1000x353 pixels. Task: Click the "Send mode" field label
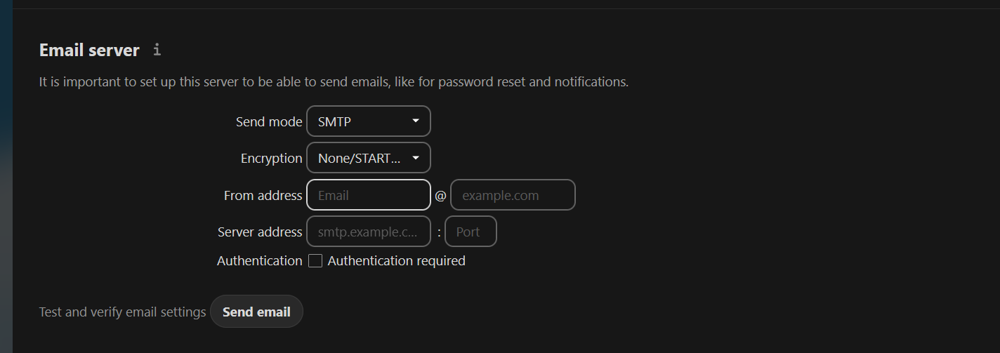pyautogui.click(x=269, y=121)
